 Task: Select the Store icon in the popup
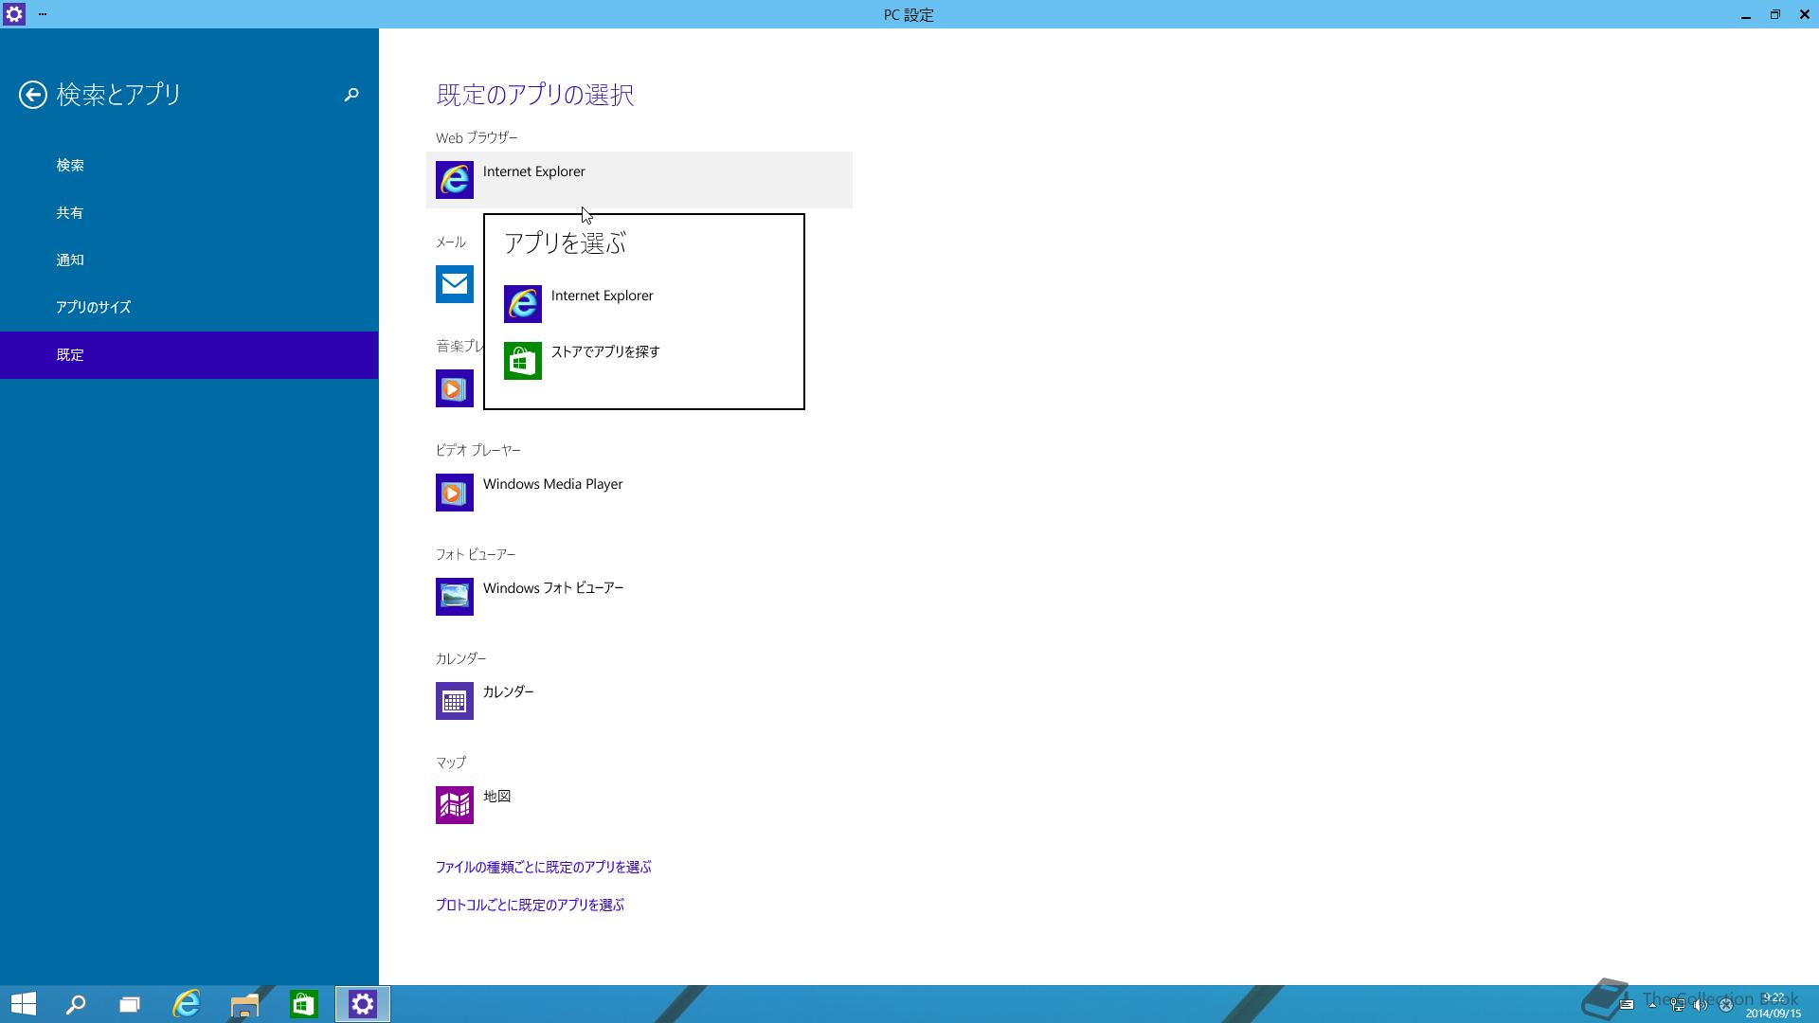click(523, 361)
